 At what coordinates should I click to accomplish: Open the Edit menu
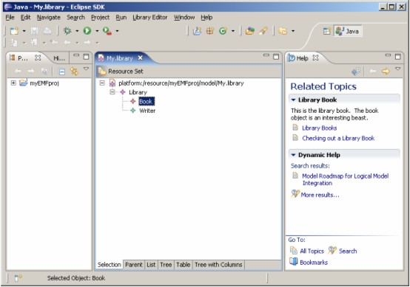26,18
